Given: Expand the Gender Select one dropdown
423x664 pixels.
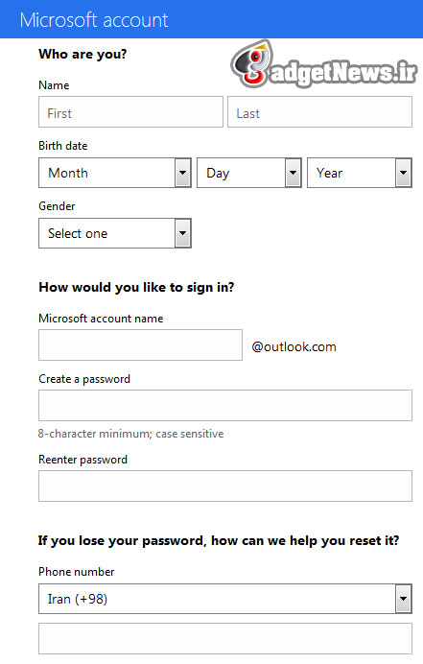Looking at the screenshot, I should coord(115,233).
